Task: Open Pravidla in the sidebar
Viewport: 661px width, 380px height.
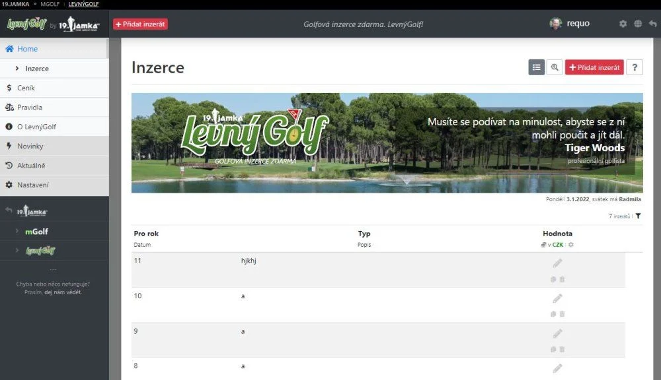Action: [x=54, y=108]
